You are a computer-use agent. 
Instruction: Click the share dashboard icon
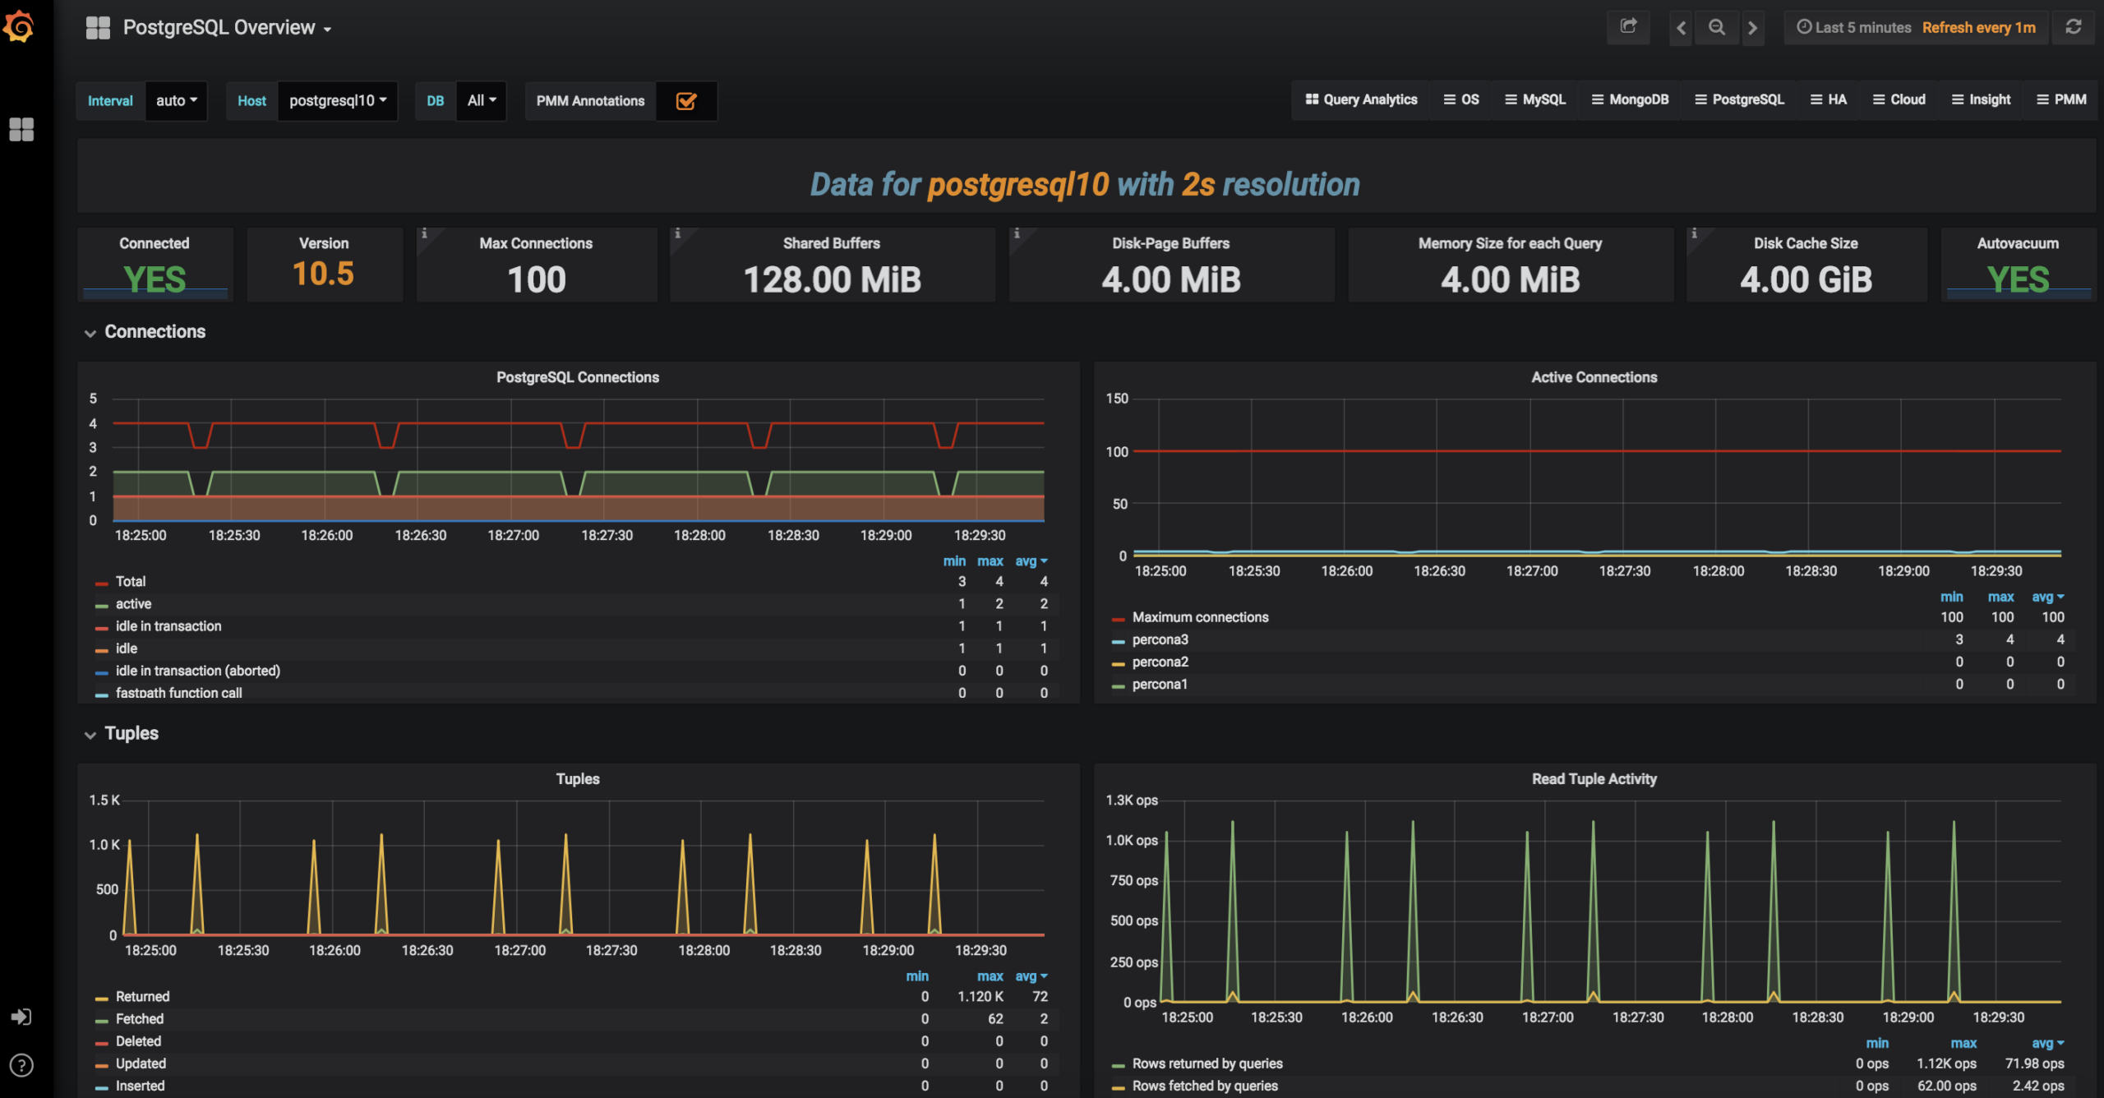[x=1628, y=27]
